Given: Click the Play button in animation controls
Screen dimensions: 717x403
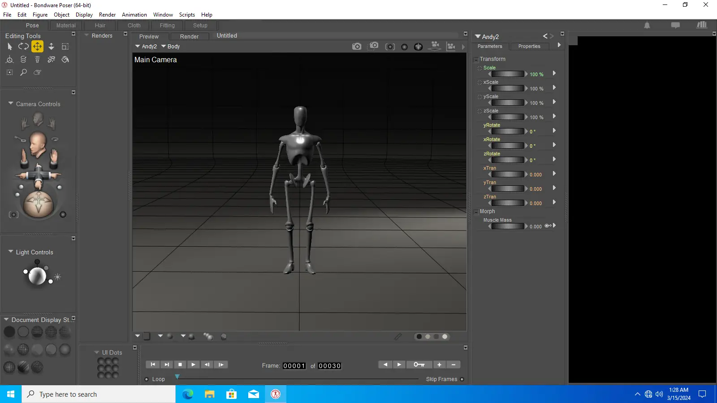Looking at the screenshot, I should (193, 364).
